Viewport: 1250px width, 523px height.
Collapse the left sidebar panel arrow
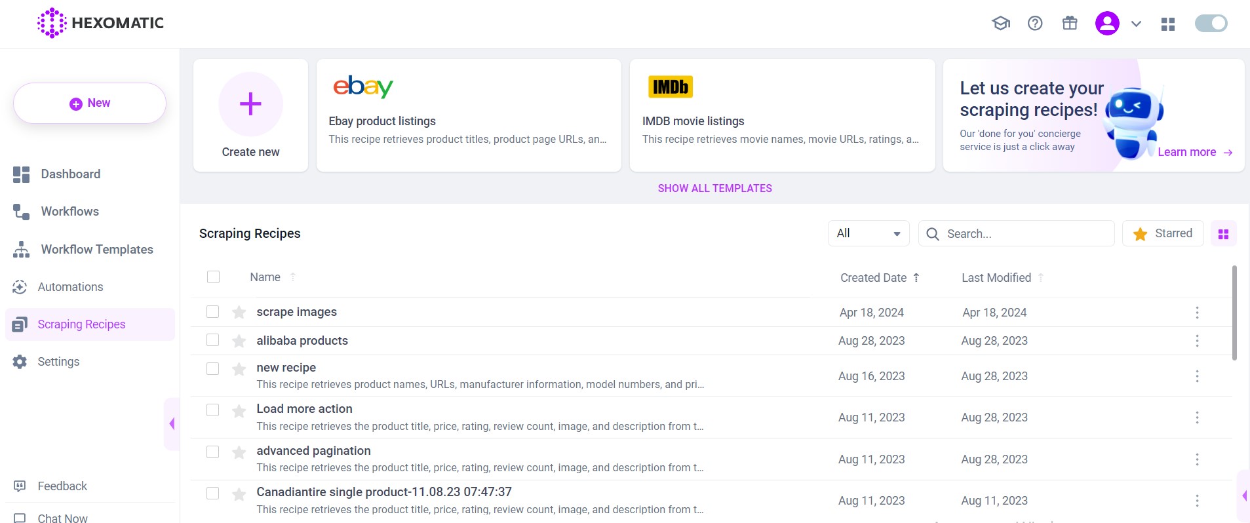pyautogui.click(x=172, y=423)
